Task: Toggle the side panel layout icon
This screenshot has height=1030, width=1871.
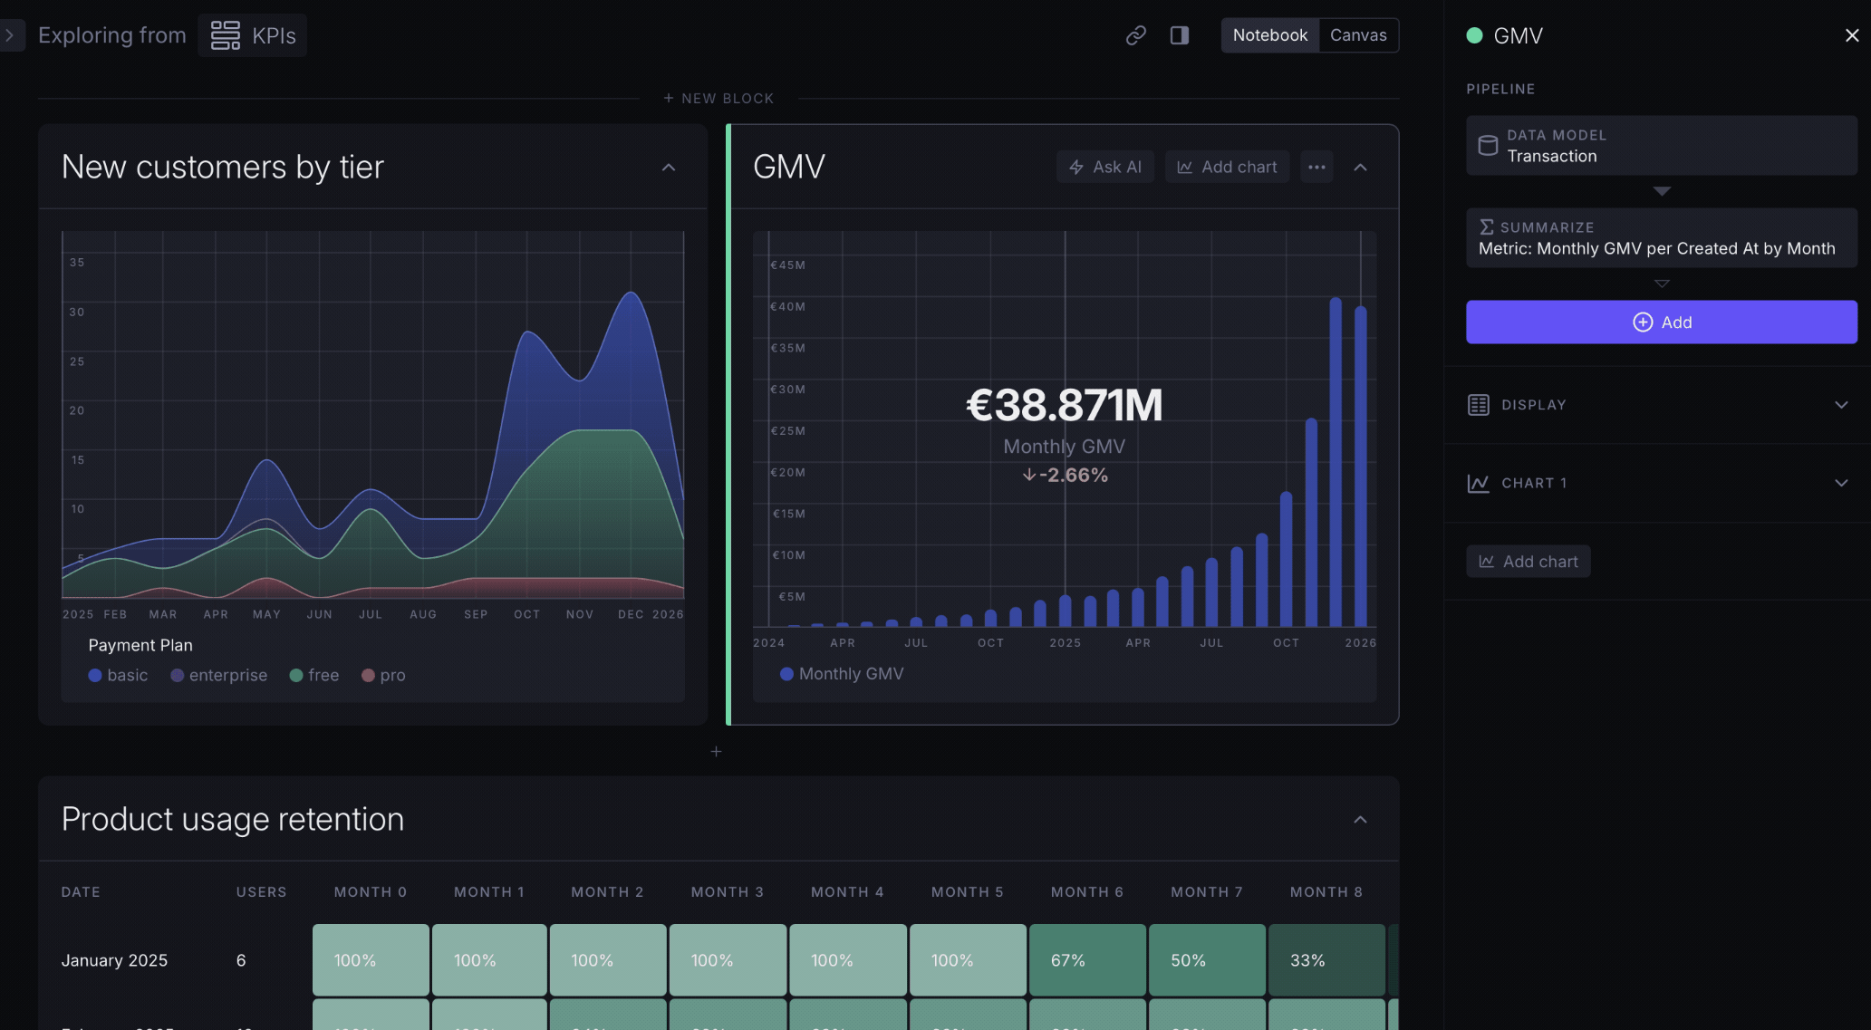Action: coord(1179,35)
